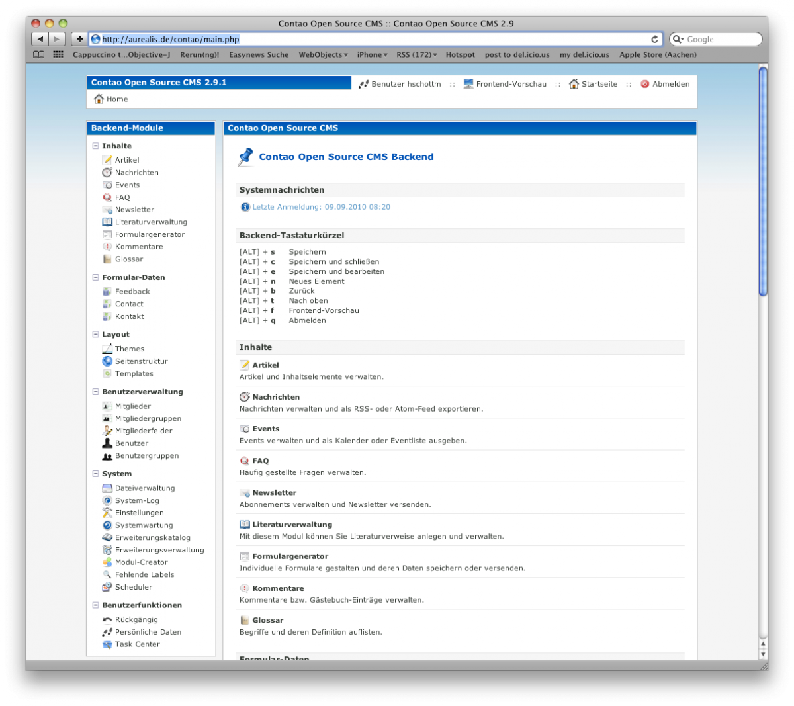Open Seitenstruktur via its globe icon
Screen dimensions: 794x706
(107, 361)
